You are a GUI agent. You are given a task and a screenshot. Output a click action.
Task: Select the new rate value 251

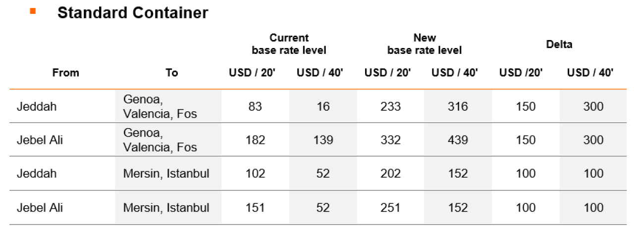tap(390, 208)
